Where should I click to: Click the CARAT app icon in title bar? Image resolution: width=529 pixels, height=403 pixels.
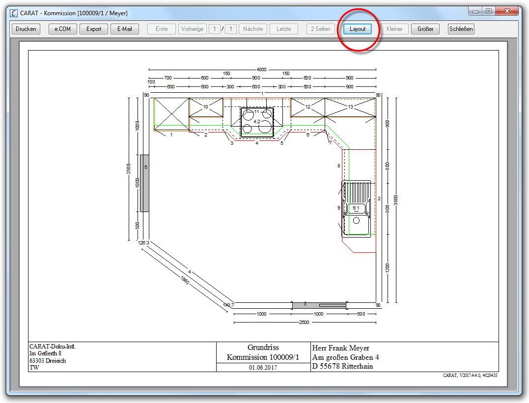point(14,13)
